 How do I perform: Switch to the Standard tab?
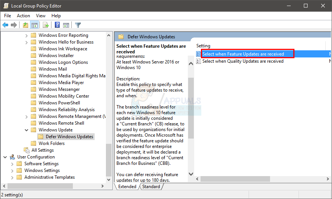pos(151,187)
